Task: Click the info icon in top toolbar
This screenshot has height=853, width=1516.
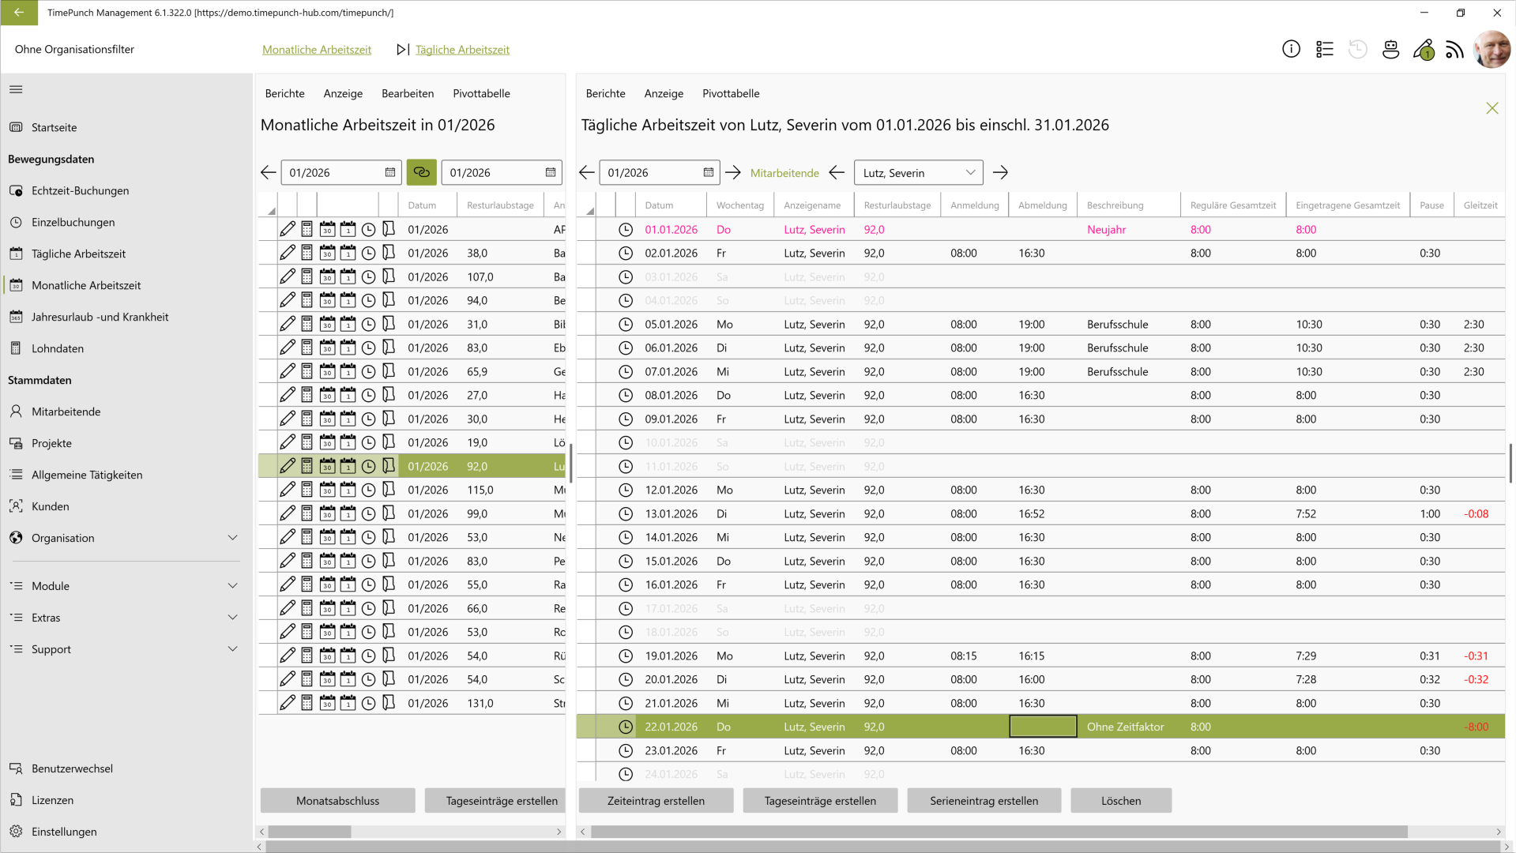Action: [x=1291, y=50]
